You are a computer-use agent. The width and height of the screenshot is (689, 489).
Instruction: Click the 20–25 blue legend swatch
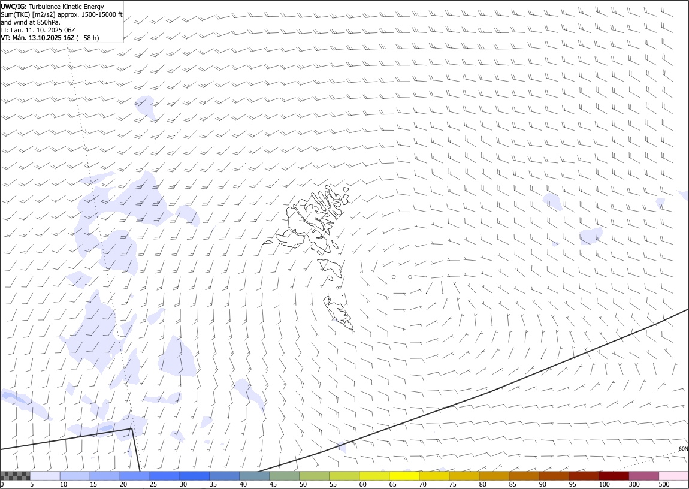pos(135,476)
